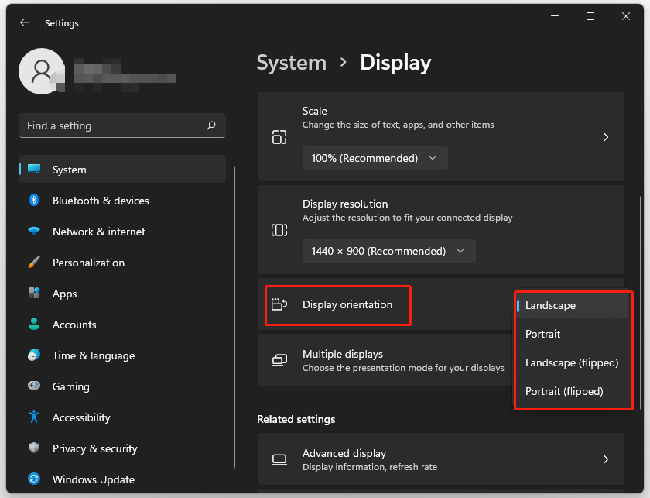Select the Windows Update icon
This screenshot has width=650, height=498.
click(34, 479)
